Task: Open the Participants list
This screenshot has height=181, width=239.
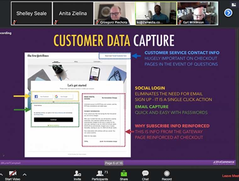Action: (100, 175)
